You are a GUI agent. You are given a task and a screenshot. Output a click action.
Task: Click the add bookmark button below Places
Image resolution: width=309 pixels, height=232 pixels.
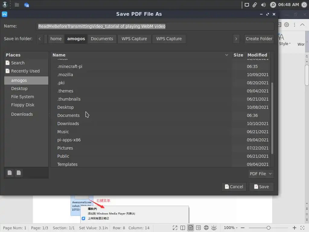click(x=9, y=173)
